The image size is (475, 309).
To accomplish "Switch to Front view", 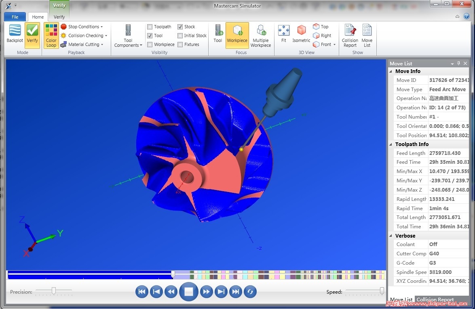I will [322, 44].
